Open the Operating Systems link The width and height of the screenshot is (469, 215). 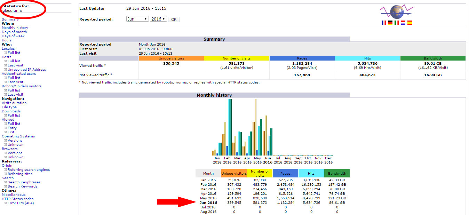tap(18, 136)
